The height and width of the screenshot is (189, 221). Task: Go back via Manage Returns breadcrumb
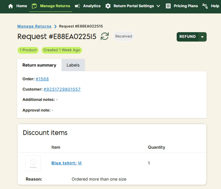tap(34, 26)
